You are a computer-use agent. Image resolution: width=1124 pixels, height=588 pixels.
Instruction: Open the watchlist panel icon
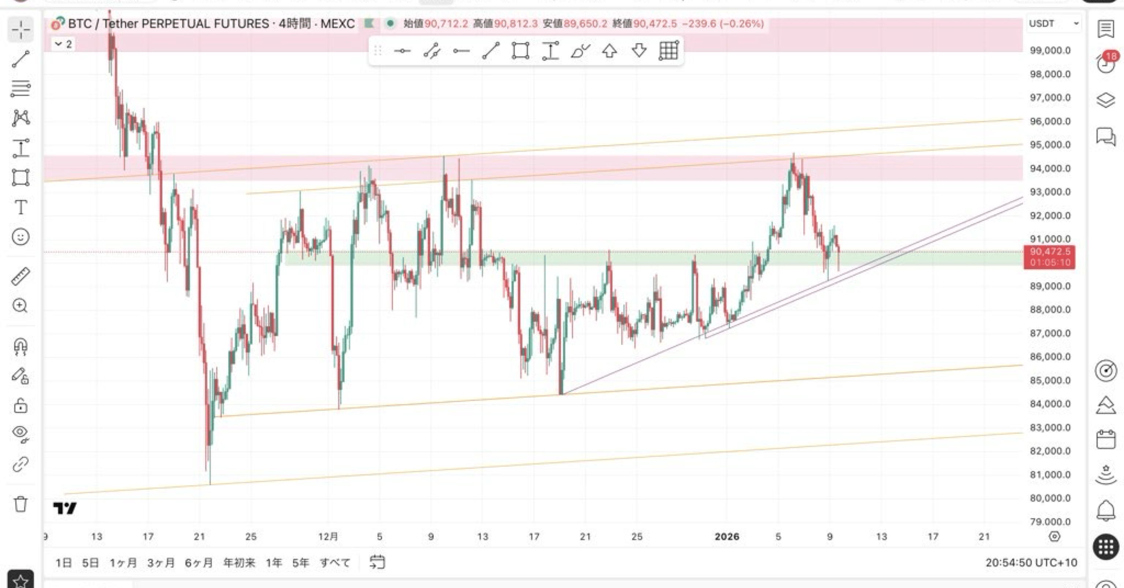[1105, 30]
